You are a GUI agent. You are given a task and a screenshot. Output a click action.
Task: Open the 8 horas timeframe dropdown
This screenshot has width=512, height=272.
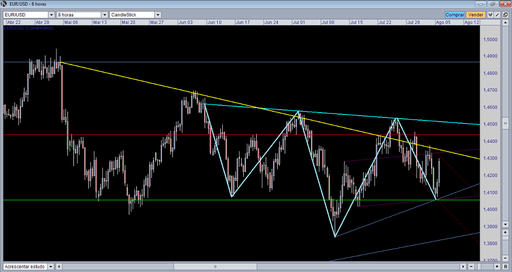[x=104, y=14]
